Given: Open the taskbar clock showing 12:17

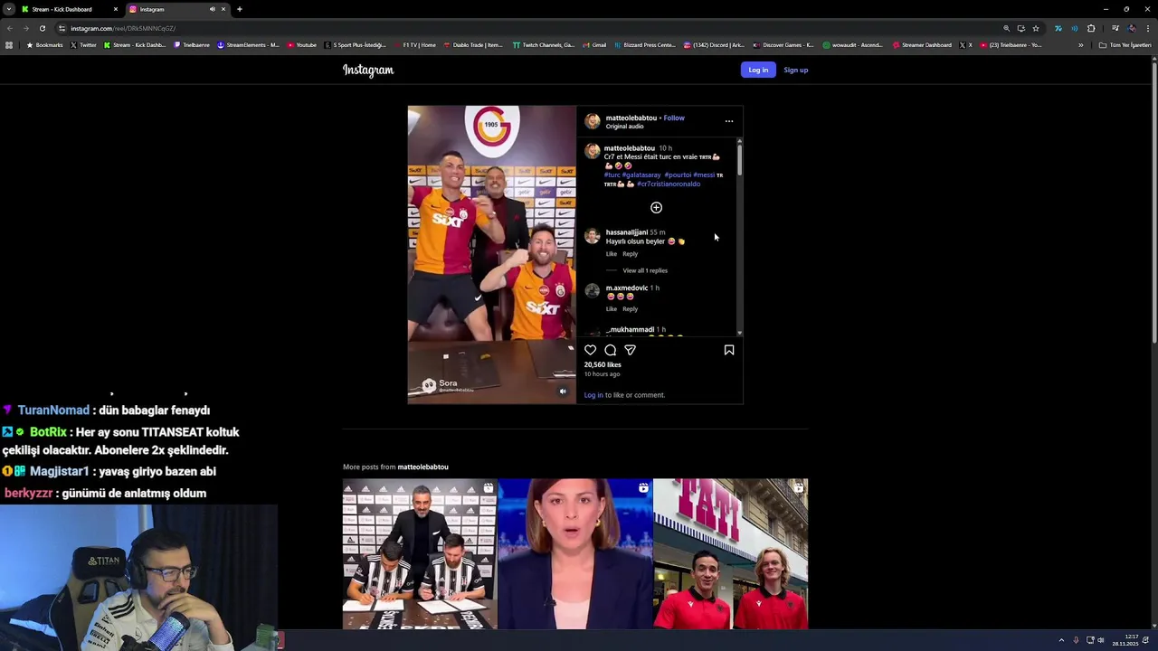Looking at the screenshot, I should point(1125,640).
